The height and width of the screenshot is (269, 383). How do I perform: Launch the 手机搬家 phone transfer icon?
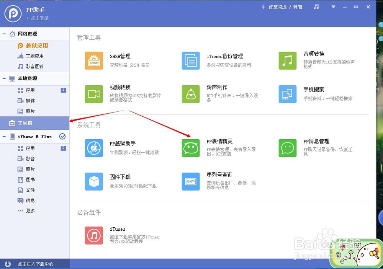pyautogui.click(x=288, y=94)
